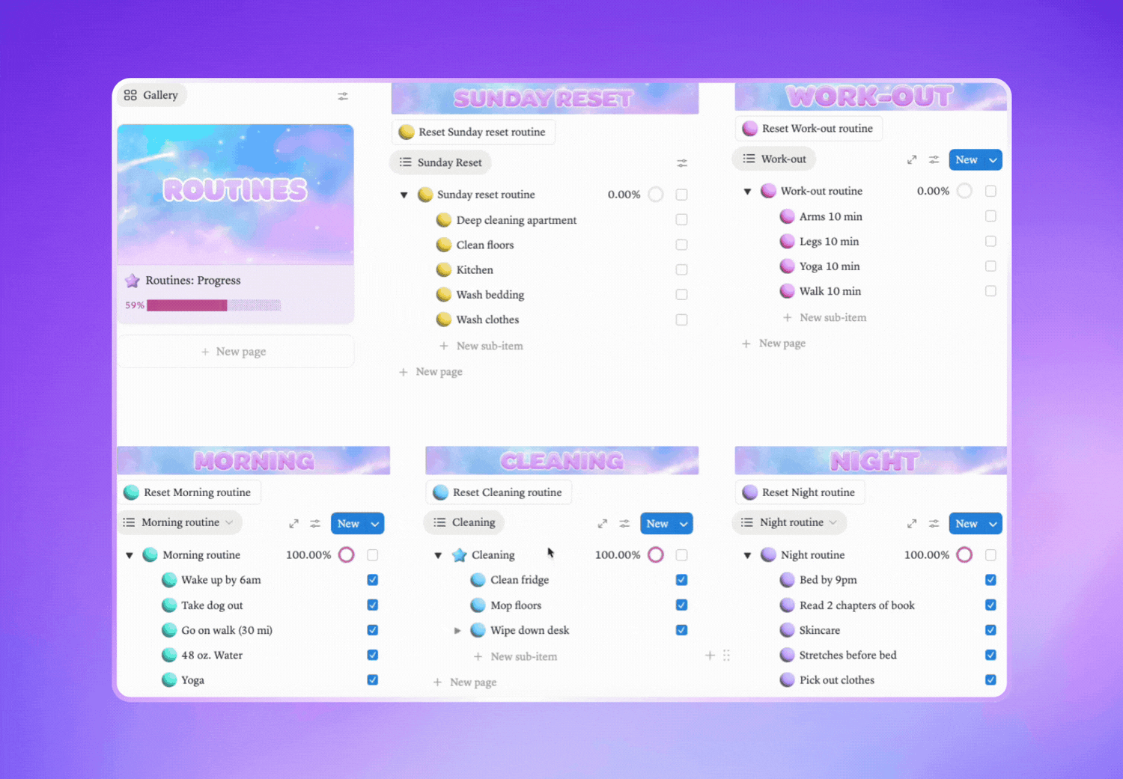Expand Work-out database to full page
The image size is (1123, 779).
(x=911, y=159)
